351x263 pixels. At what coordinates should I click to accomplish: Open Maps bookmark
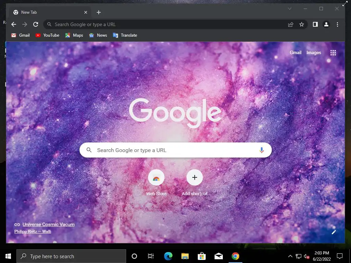(74, 35)
